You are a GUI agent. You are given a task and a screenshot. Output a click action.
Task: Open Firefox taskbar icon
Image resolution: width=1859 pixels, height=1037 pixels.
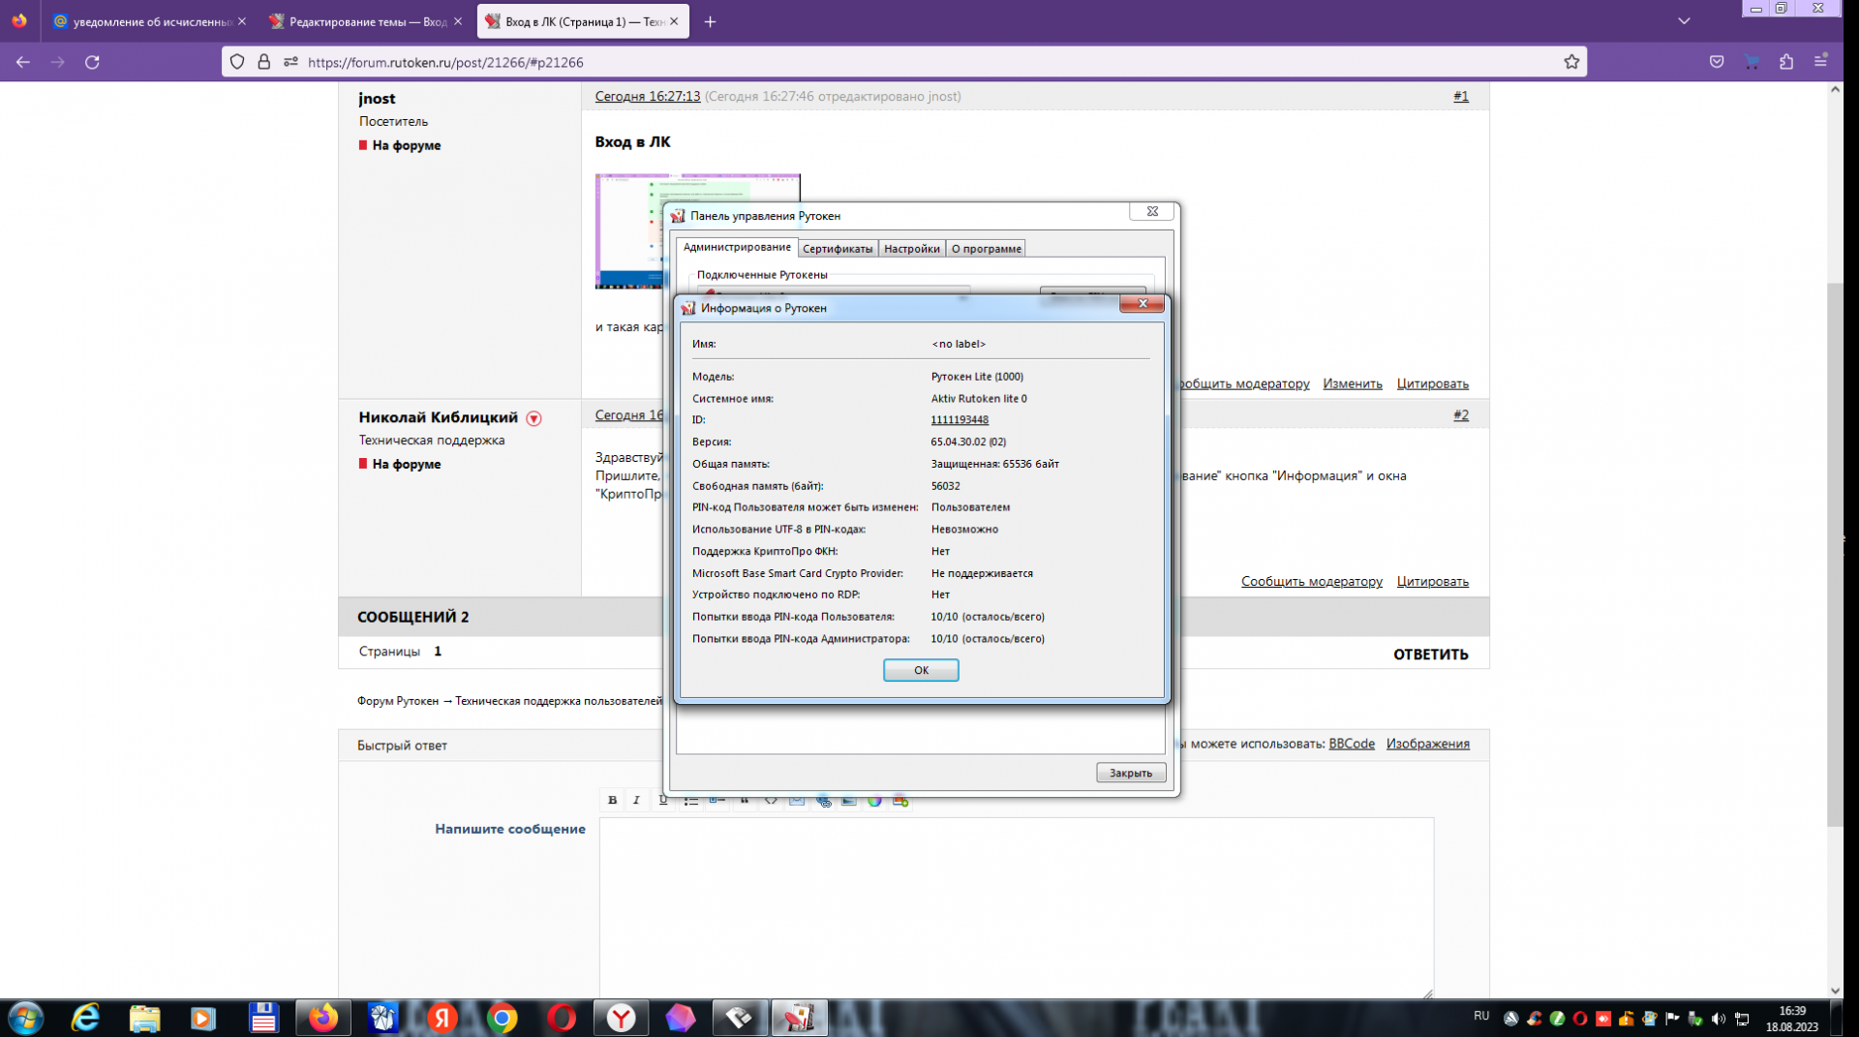tap(322, 1018)
